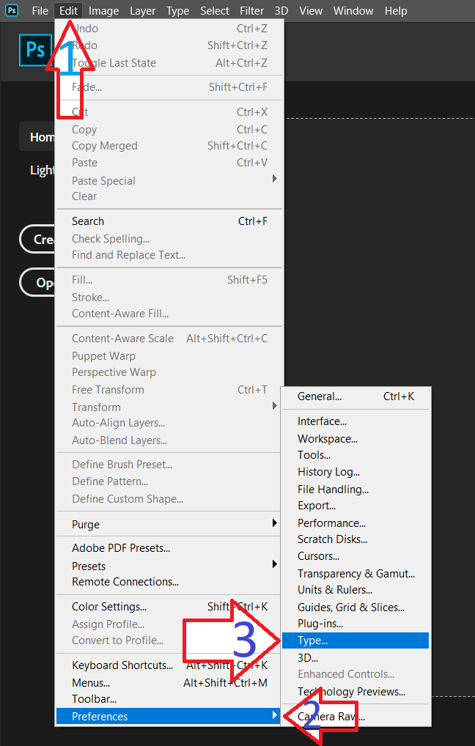Choose Auto-Align Layers...
Screen dimensions: 475x746
coord(169,423)
